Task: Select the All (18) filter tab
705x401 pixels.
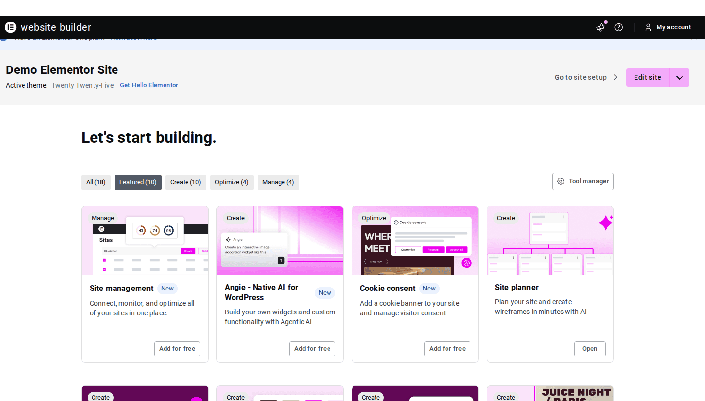Action: click(96, 182)
